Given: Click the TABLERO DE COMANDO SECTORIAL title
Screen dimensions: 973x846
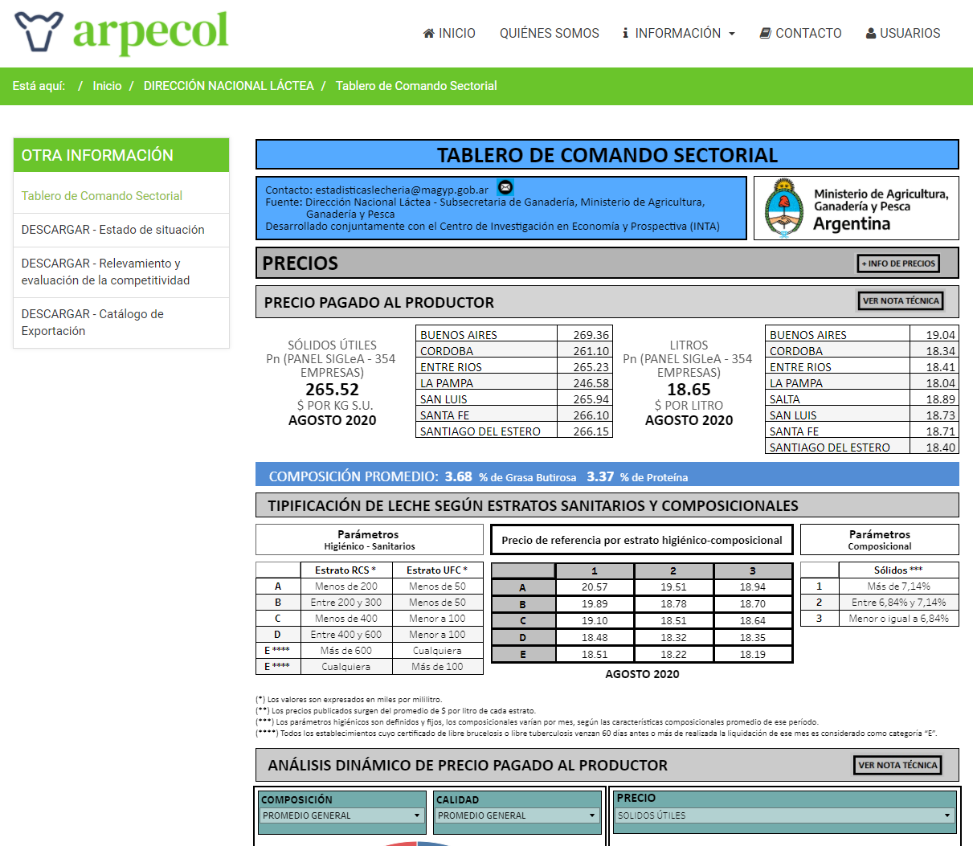Looking at the screenshot, I should point(607,154).
